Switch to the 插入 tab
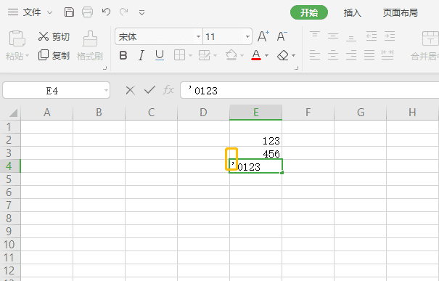 [352, 12]
